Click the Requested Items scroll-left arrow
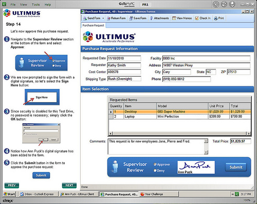 [111, 133]
